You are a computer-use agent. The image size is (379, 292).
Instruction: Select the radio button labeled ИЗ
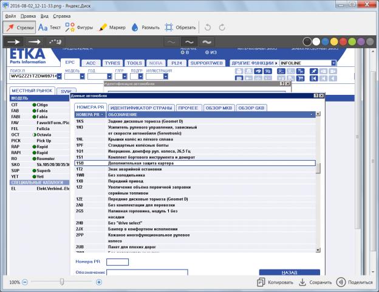tap(207, 52)
